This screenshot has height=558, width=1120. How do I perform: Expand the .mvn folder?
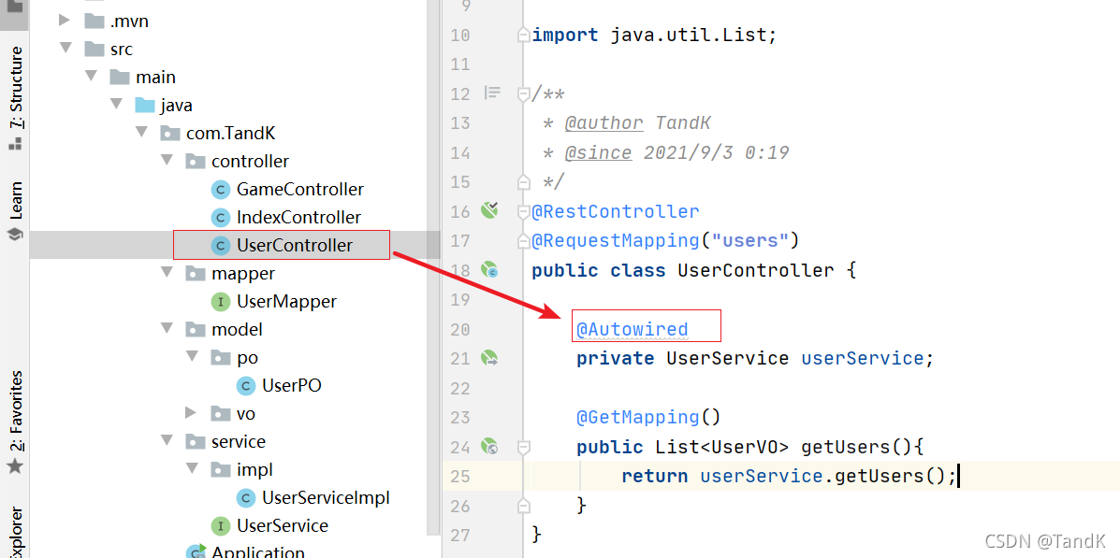pyautogui.click(x=66, y=21)
